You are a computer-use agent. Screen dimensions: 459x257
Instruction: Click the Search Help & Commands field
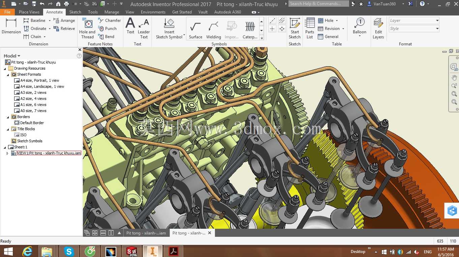coord(319,4)
